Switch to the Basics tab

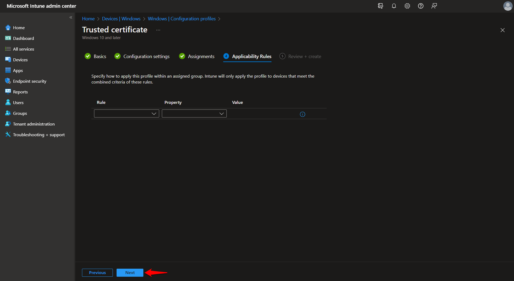tap(100, 56)
